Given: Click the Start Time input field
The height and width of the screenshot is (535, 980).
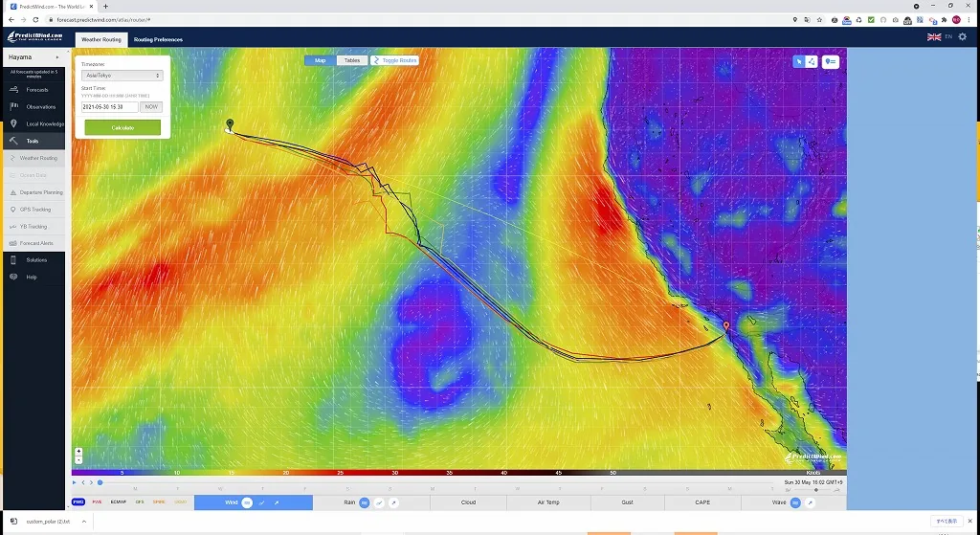Looking at the screenshot, I should click(x=109, y=107).
